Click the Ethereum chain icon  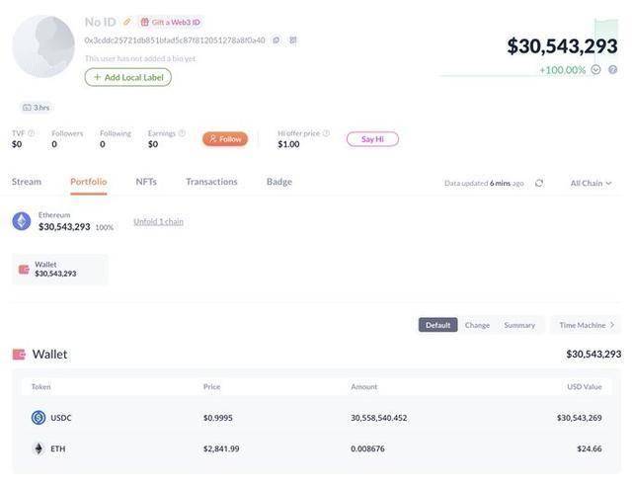(22, 221)
